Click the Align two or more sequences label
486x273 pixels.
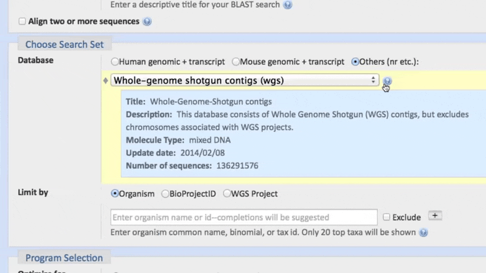coord(84,21)
